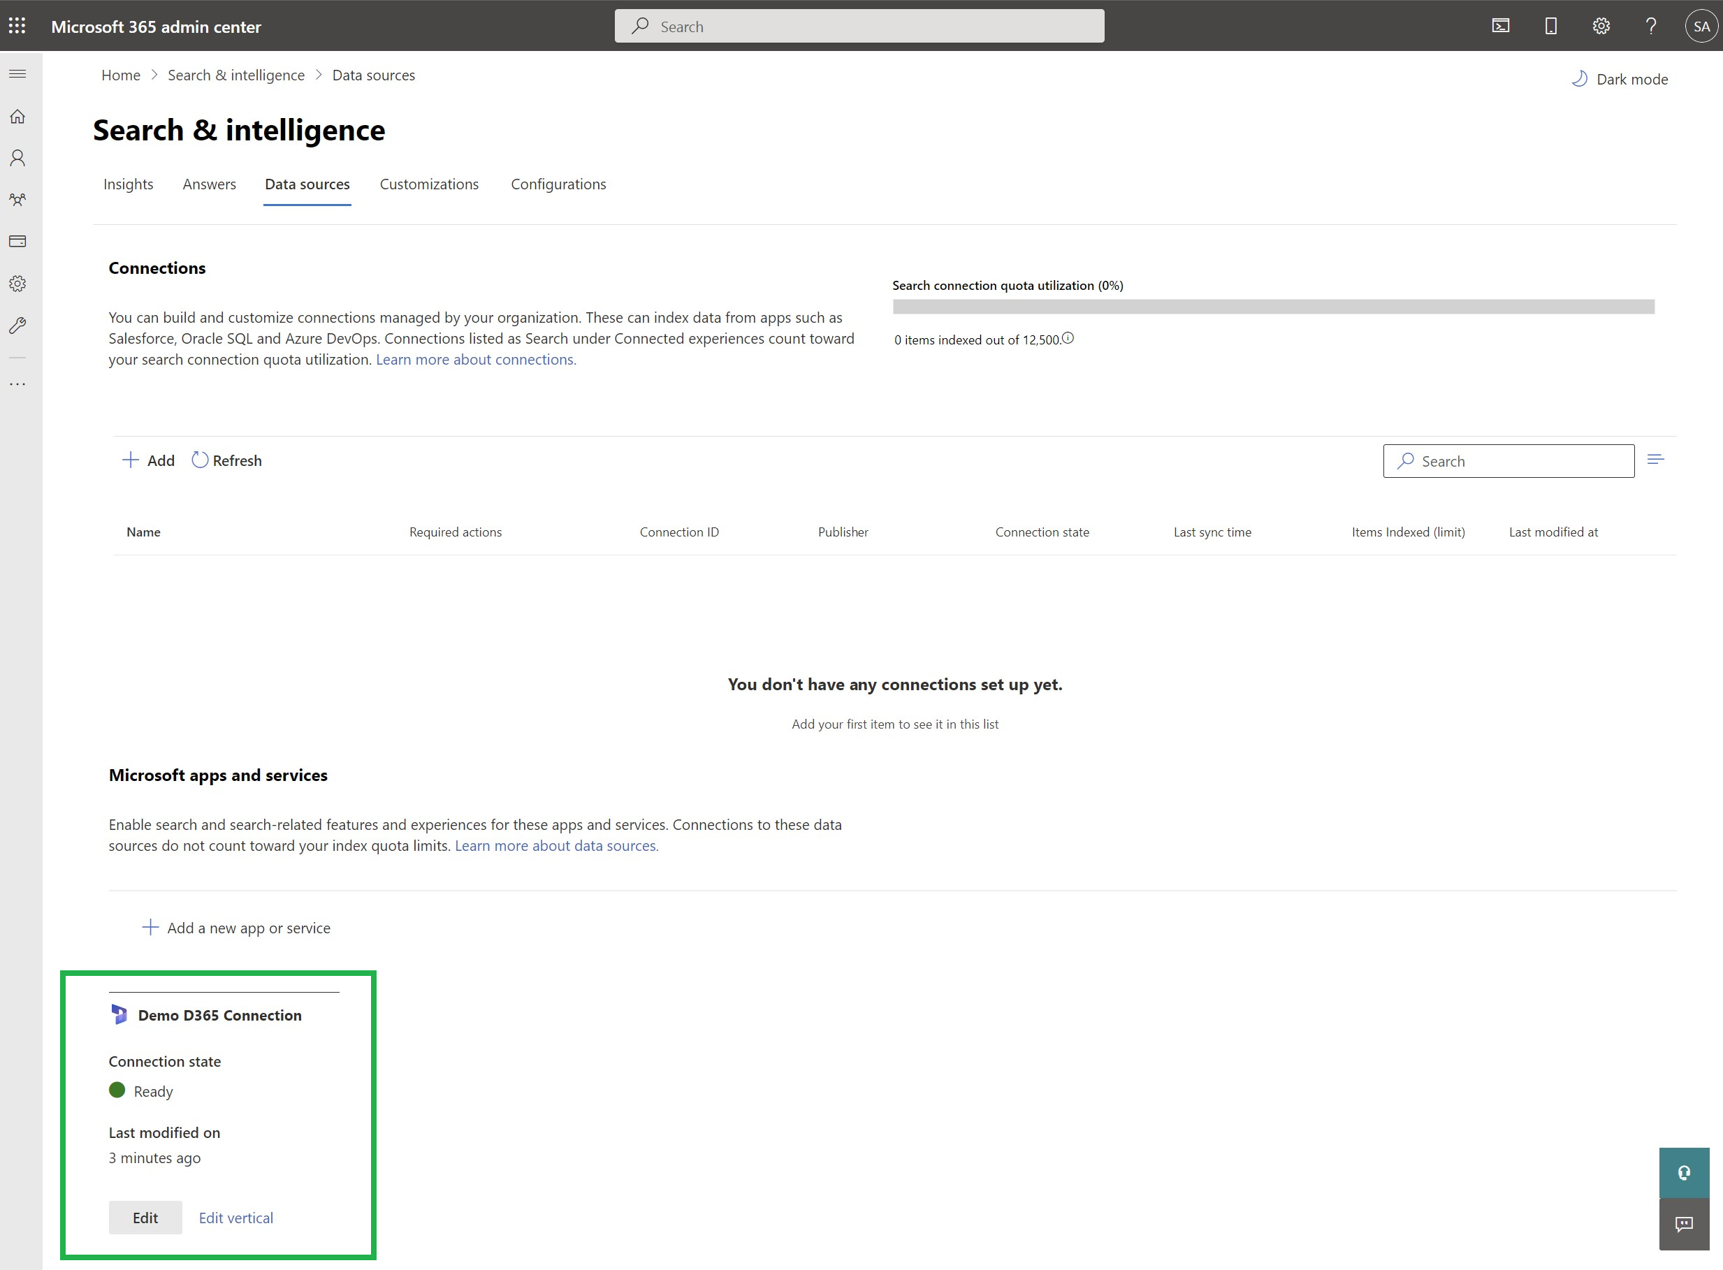
Task: Click Search & intelligence breadcrumb
Action: coord(236,75)
